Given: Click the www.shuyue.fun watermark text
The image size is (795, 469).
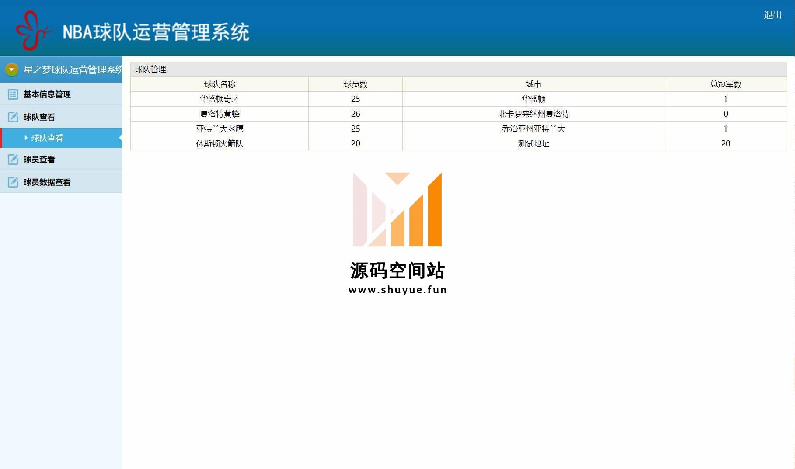Looking at the screenshot, I should click(x=397, y=290).
